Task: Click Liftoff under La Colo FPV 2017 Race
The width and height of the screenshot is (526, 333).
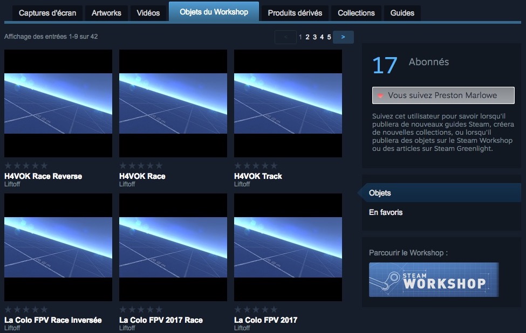Action: [127, 328]
